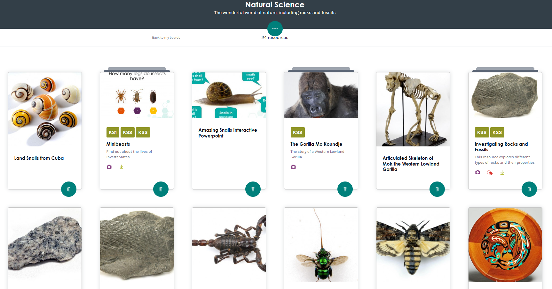Click the Cuban land snails photo

[45, 109]
